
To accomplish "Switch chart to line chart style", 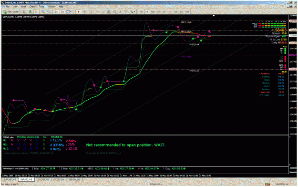I will click(36, 12).
